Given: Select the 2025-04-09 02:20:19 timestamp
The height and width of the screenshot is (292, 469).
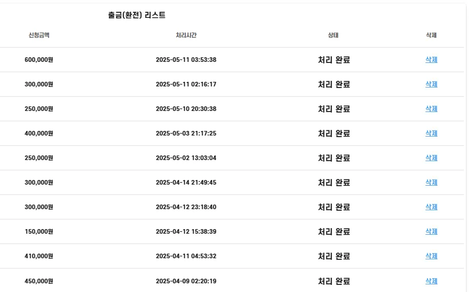Looking at the screenshot, I should (186, 281).
